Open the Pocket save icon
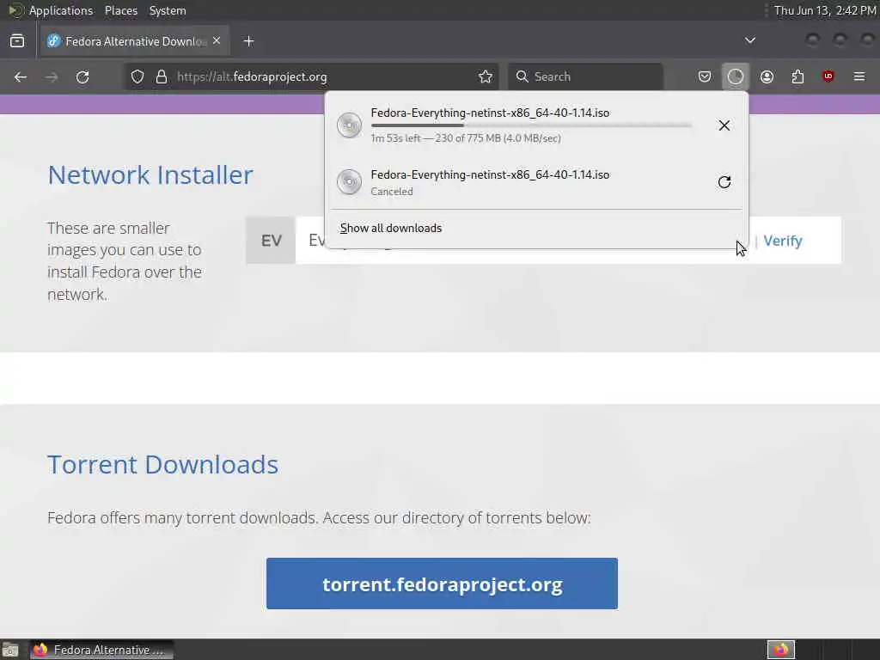This screenshot has width=880, height=660. coord(705,76)
